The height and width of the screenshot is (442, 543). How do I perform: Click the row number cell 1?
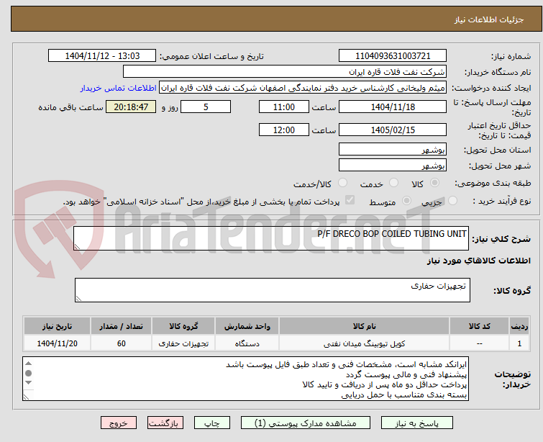519,343
